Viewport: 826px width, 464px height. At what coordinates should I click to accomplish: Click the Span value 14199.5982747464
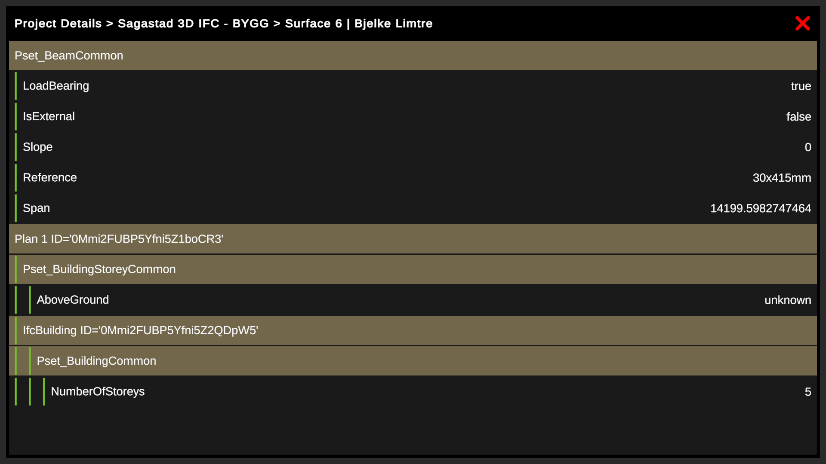point(760,208)
